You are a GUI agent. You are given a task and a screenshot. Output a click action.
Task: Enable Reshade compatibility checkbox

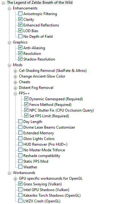point(20,155)
